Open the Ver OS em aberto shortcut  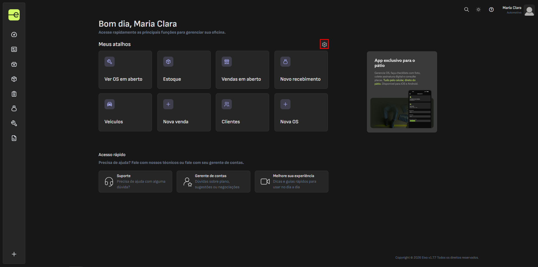click(125, 70)
